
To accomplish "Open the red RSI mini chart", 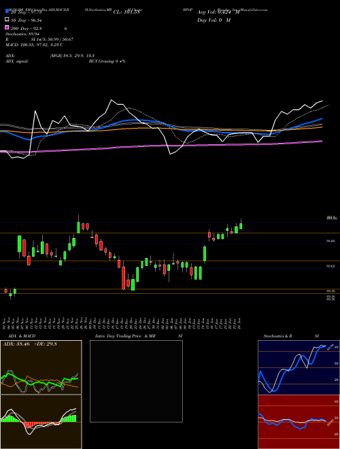I will [x=299, y=422].
